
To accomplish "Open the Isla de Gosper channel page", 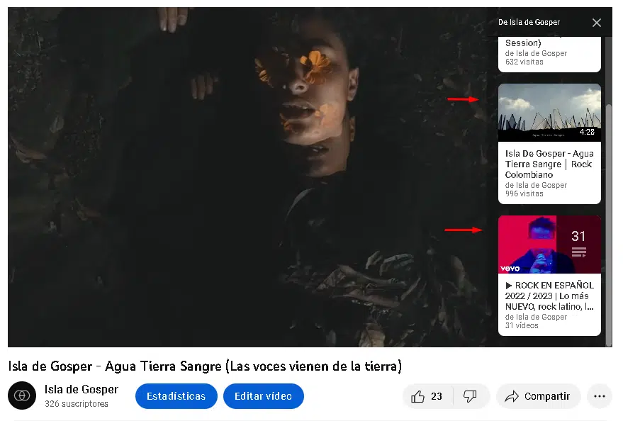I will 82,388.
